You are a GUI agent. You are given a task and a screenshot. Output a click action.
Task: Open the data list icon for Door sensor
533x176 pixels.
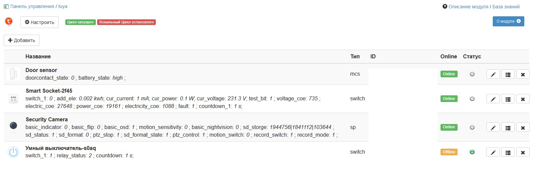pyautogui.click(x=508, y=74)
